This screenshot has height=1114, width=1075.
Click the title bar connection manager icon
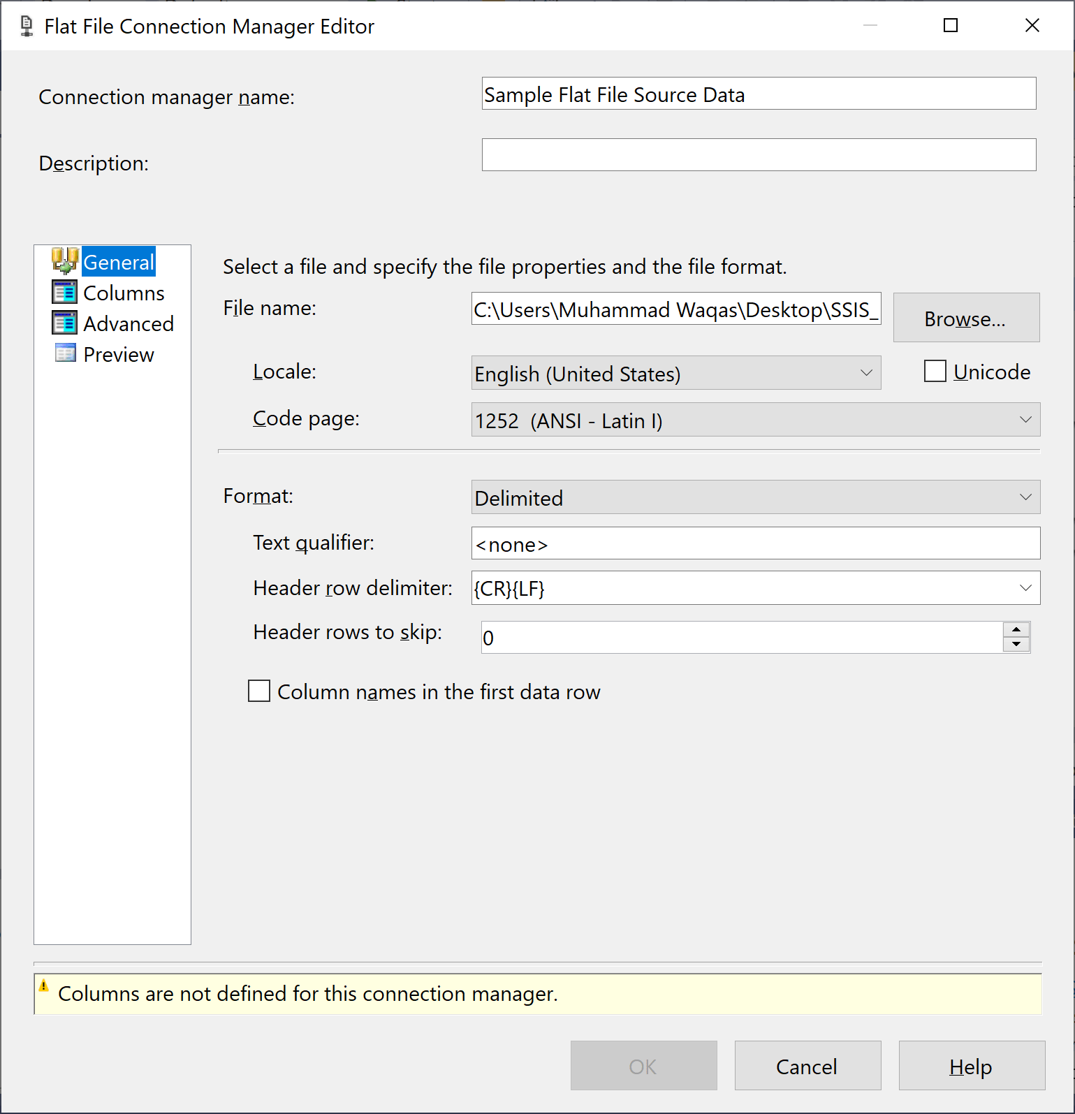coord(27,26)
